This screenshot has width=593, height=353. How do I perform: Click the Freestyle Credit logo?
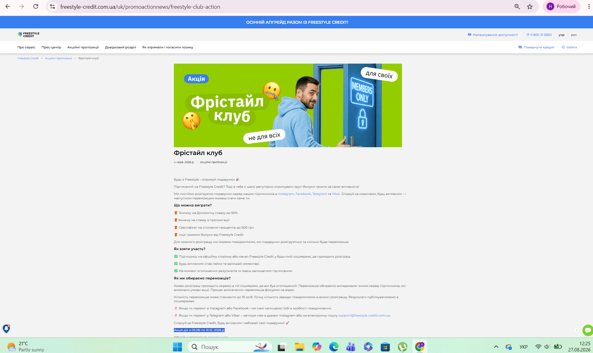click(x=28, y=35)
